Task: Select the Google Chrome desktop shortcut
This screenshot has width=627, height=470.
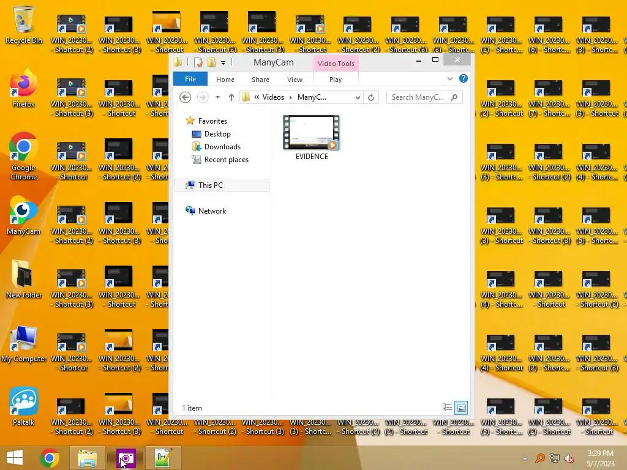Action: pos(24,156)
